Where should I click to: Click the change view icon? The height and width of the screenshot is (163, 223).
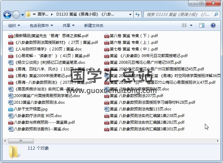click(x=184, y=25)
